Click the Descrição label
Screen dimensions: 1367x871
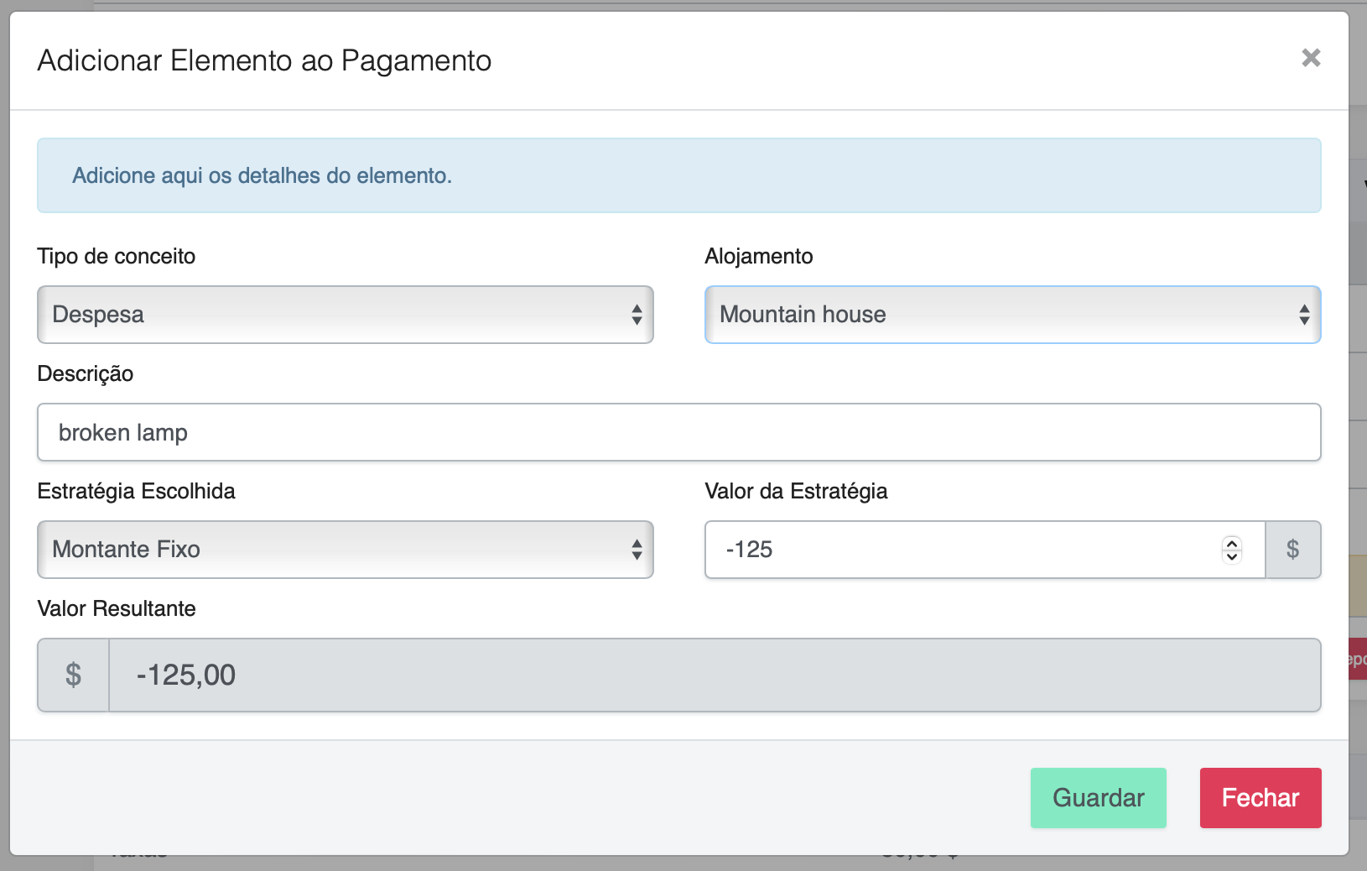coord(86,373)
